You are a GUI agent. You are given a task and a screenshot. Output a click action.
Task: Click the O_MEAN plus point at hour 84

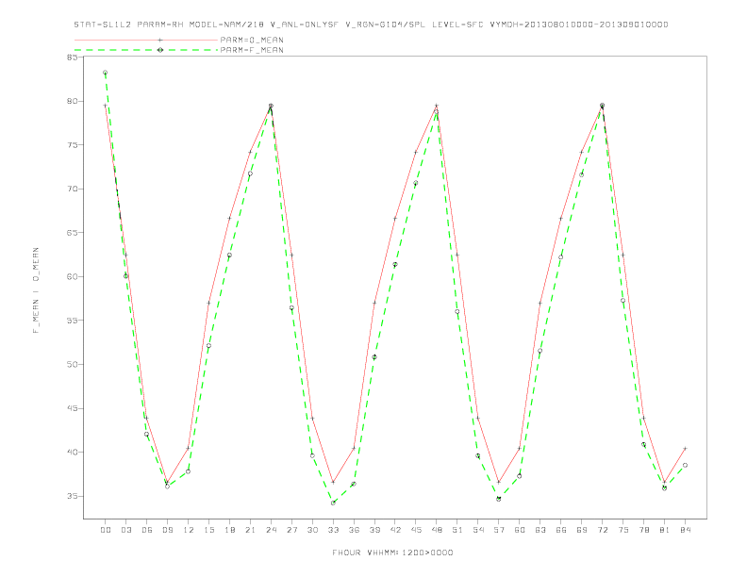685,449
